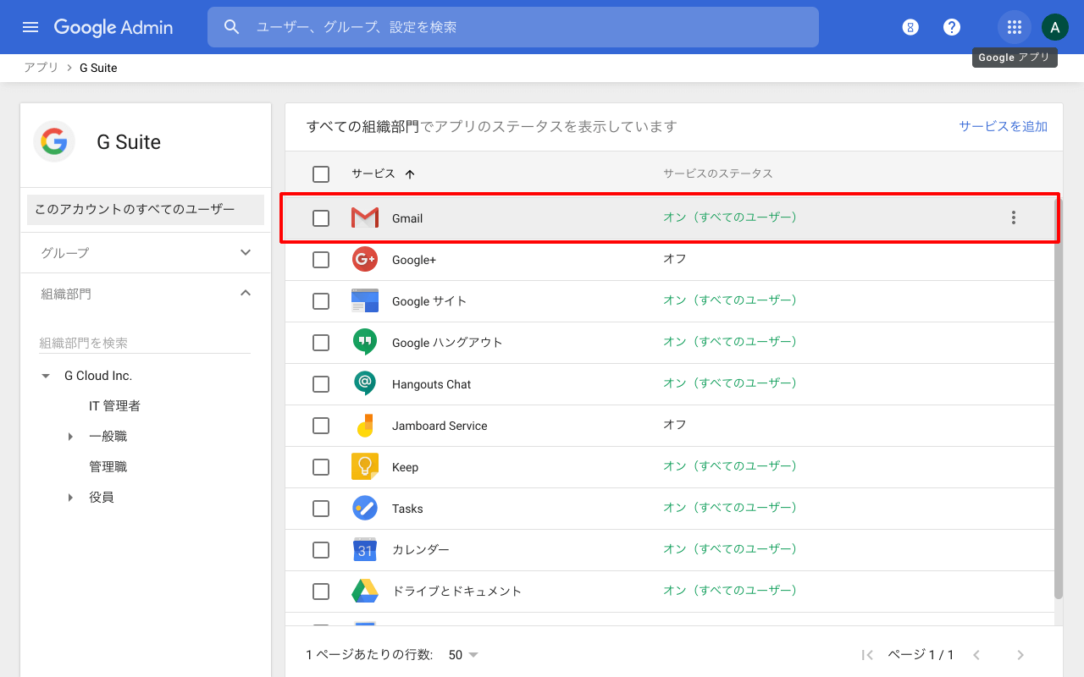Image resolution: width=1084 pixels, height=677 pixels.
Task: Click ページ 1 / 1 indicator
Action: tap(921, 655)
